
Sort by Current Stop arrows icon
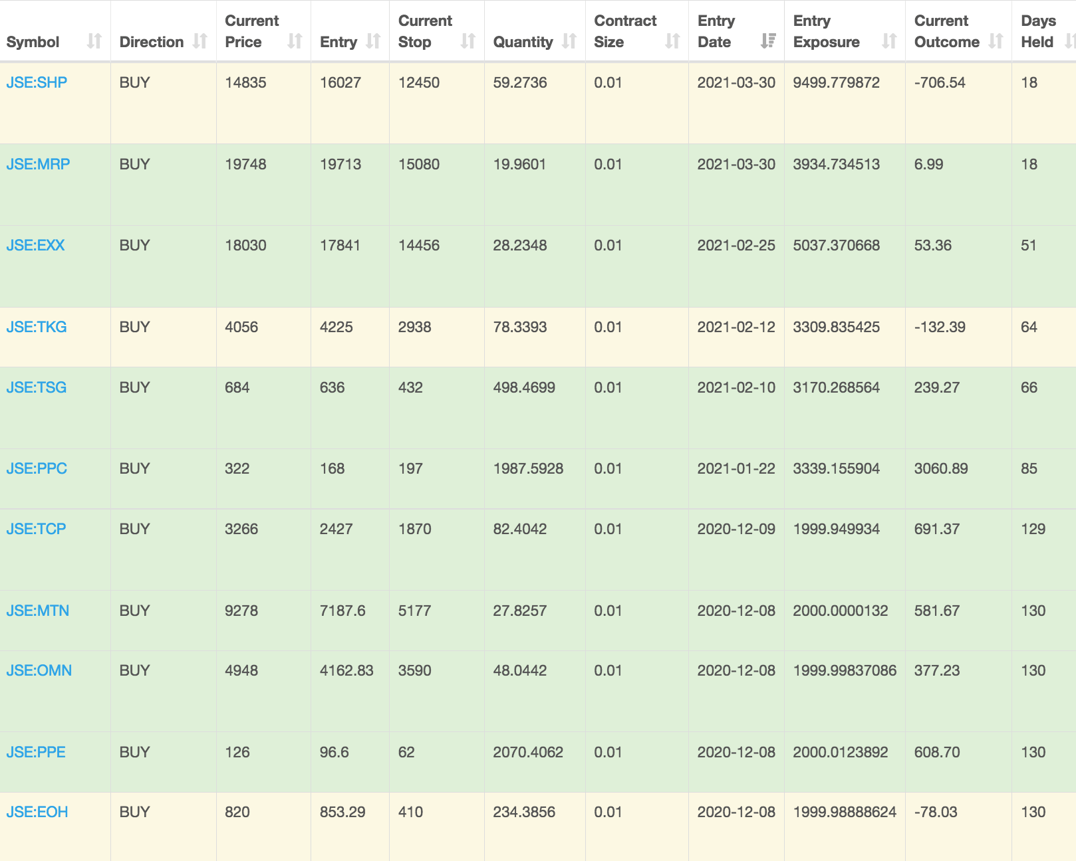click(468, 41)
